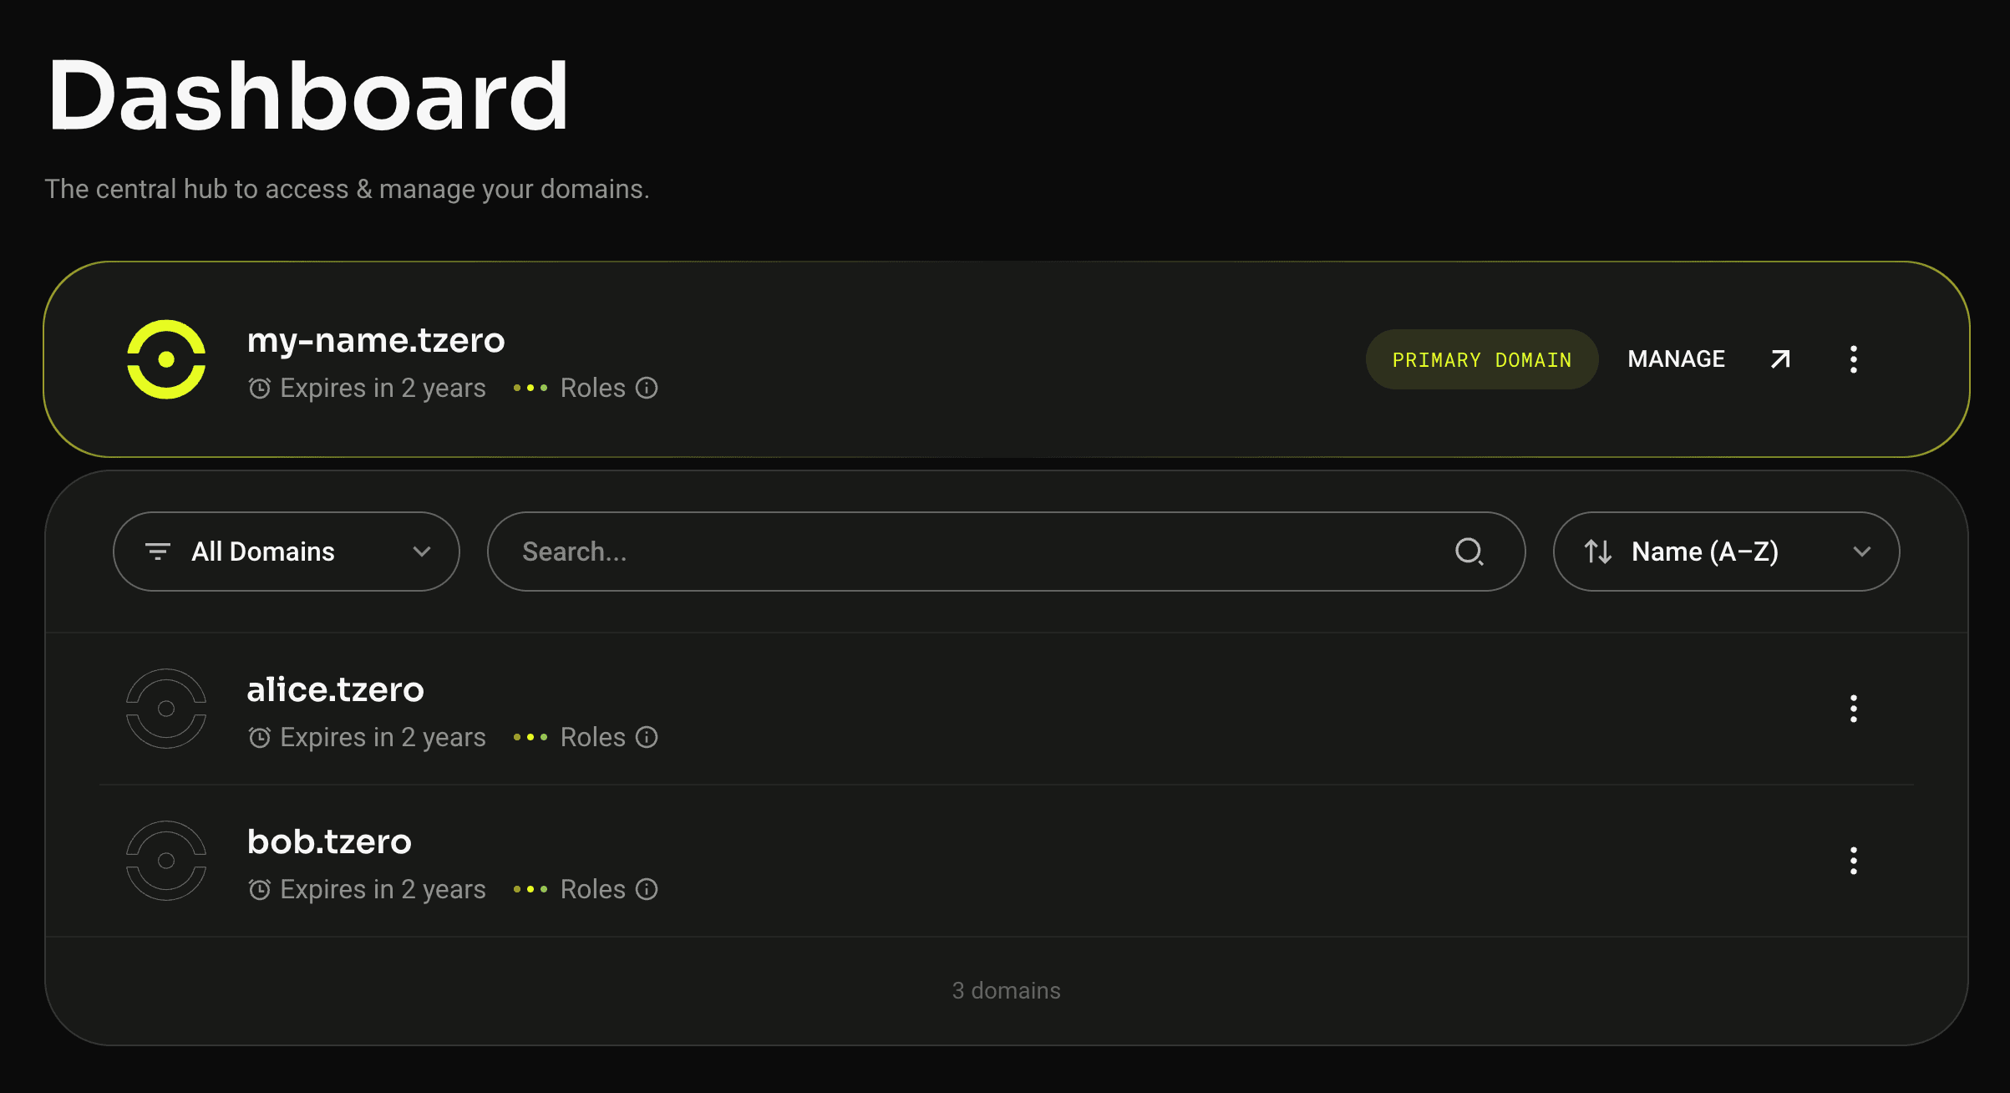The image size is (2010, 1093).
Task: Click the chevron in the All Domains filter
Action: (422, 552)
